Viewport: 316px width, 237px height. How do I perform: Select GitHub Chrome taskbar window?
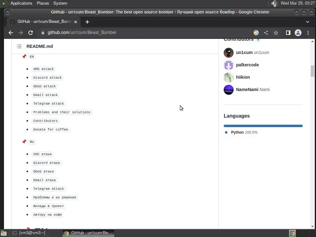pyautogui.click(x=88, y=233)
